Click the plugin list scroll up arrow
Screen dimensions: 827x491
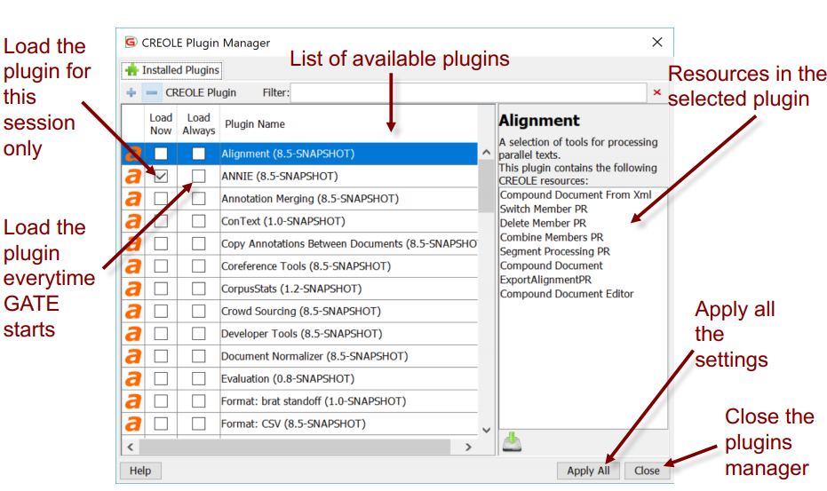[x=486, y=153]
